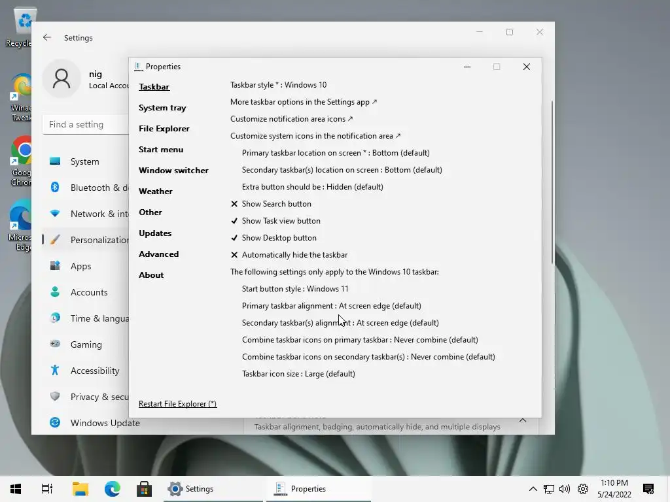
Task: Change Combine icons on primary taskbar
Action: (x=360, y=340)
